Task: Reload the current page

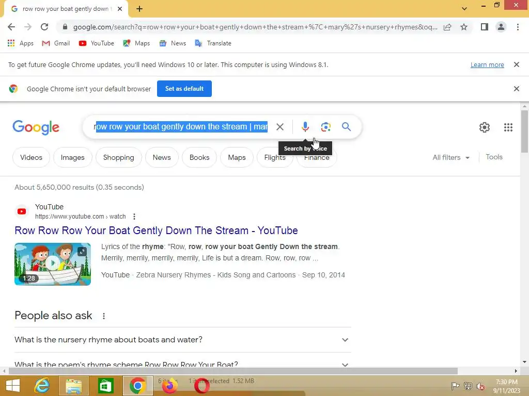Action: 44,27
